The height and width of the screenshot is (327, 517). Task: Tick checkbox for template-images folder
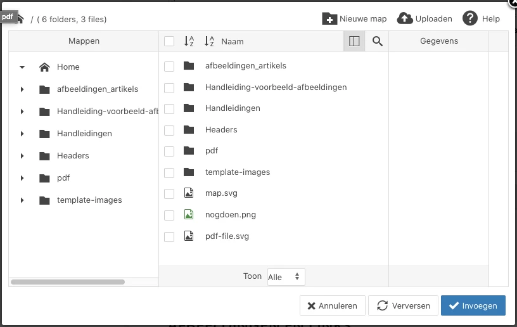169,173
